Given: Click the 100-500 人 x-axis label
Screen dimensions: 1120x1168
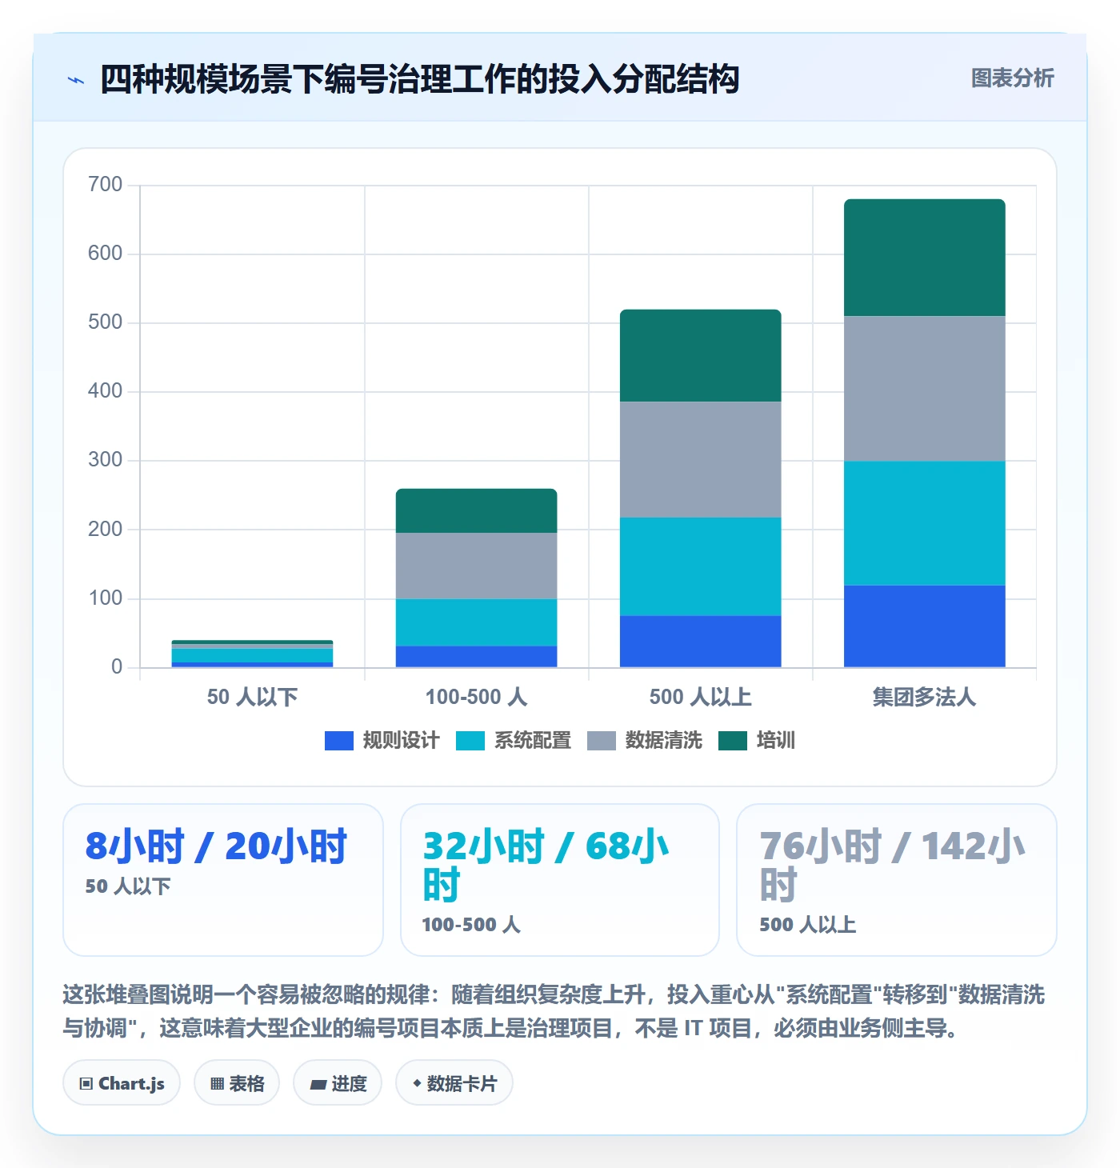Looking at the screenshot, I should (x=477, y=697).
